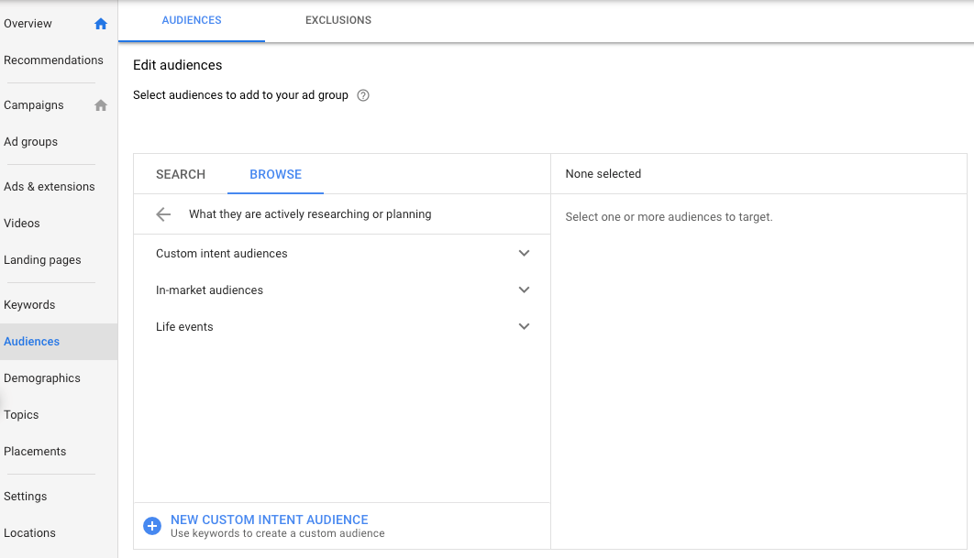Image resolution: width=974 pixels, height=558 pixels.
Task: Expand the In-market audiences chevron
Action: (524, 290)
